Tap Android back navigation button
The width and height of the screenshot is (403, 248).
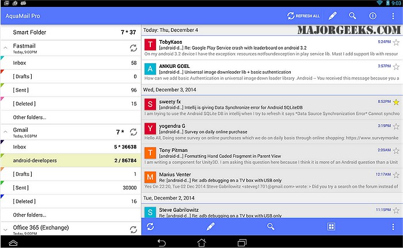point(161,242)
